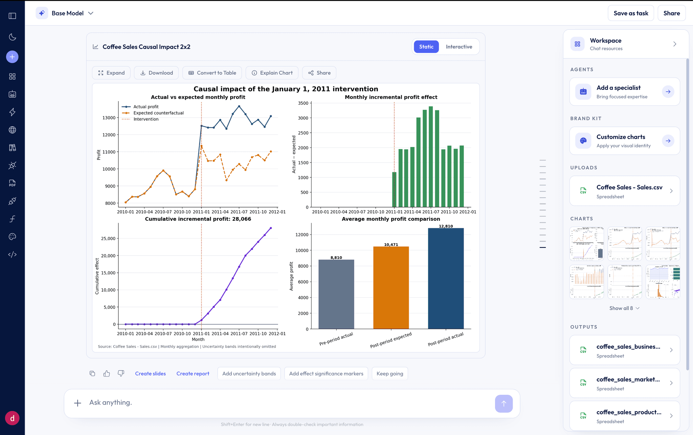
Task: Open the robot agents icon in sidebar
Action: (x=13, y=94)
